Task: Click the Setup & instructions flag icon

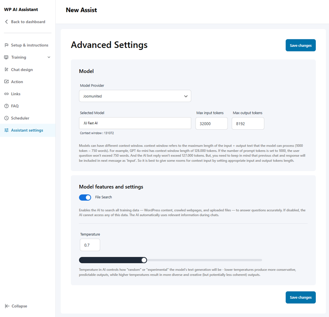Action: (6, 45)
